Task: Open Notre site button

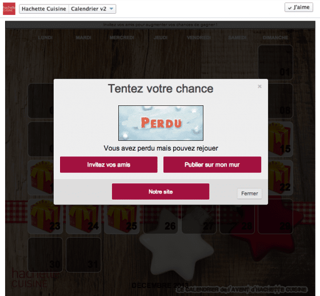Action: pos(161,192)
